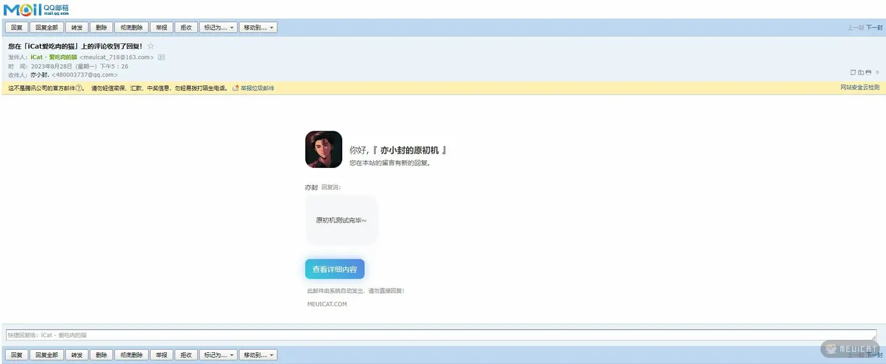Click the QQ Mail logo
This screenshot has height=364, width=886.
tap(36, 9)
